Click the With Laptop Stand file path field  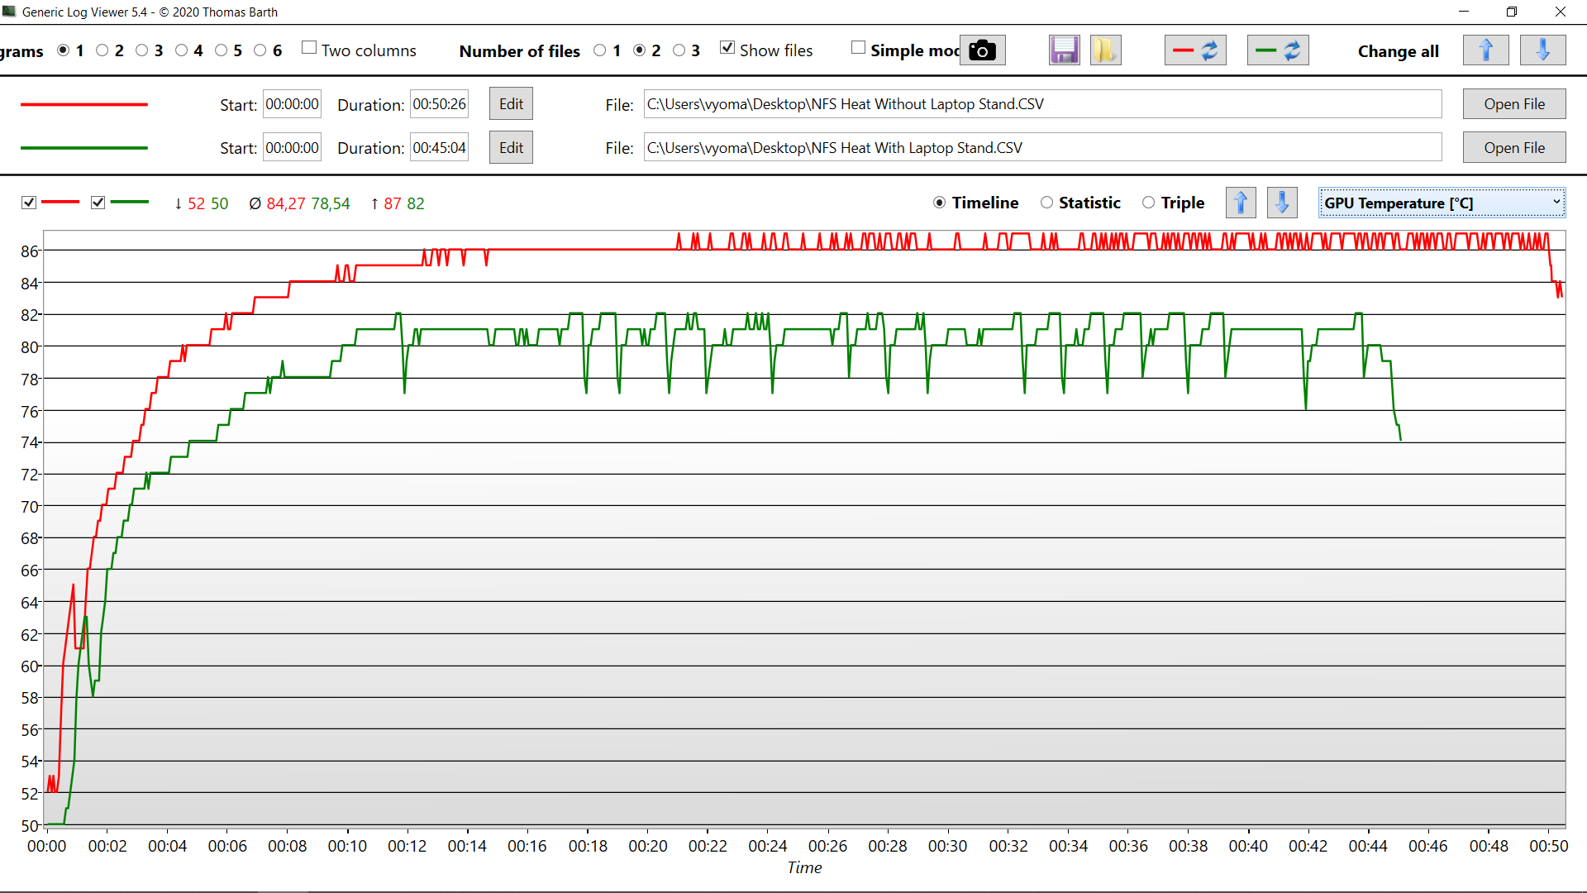1043,148
